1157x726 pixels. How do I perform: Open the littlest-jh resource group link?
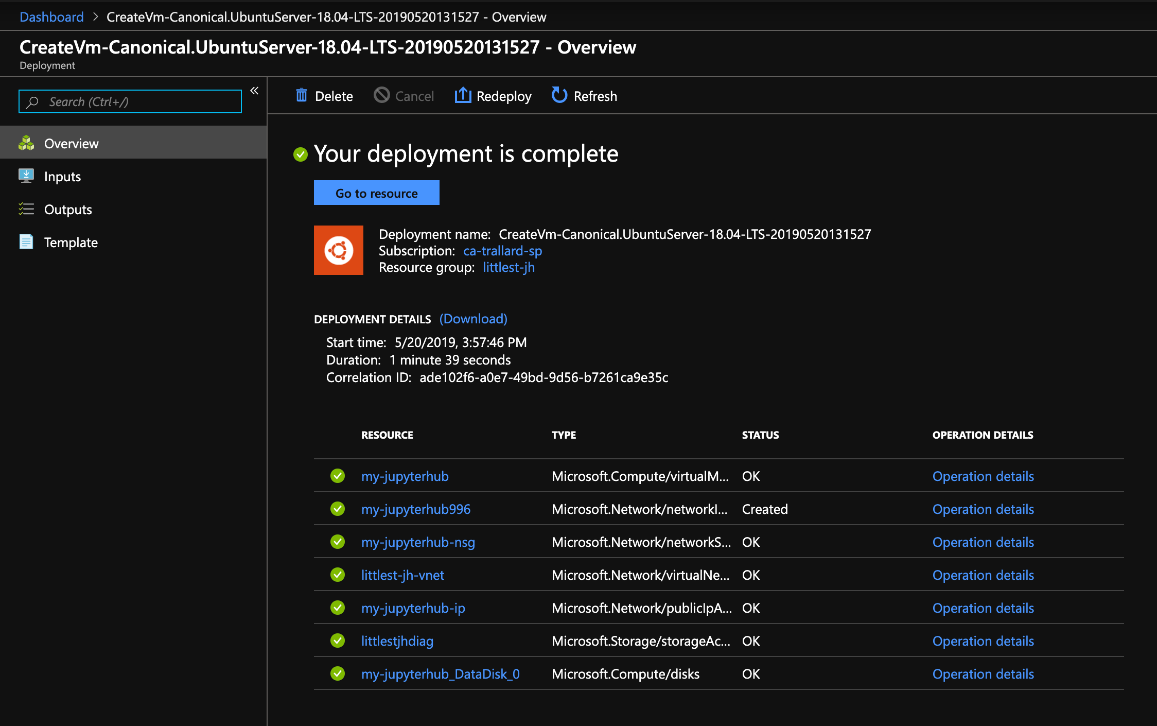pos(509,267)
